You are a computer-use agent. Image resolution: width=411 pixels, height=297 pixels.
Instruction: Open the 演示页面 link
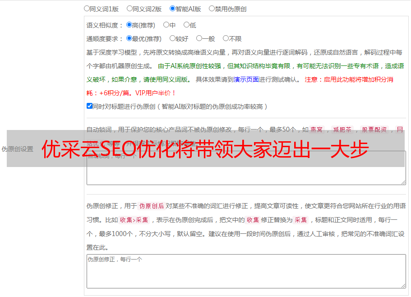[246, 79]
